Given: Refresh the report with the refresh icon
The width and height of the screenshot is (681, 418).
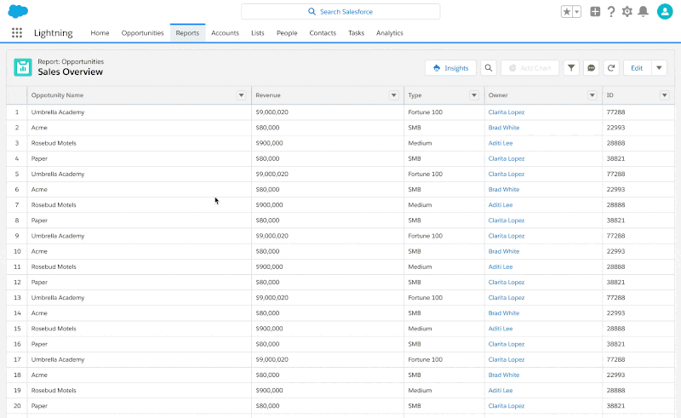Looking at the screenshot, I should tap(611, 68).
